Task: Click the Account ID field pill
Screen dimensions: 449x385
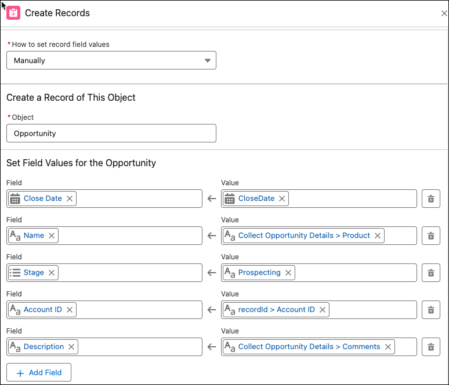Action: pos(42,310)
